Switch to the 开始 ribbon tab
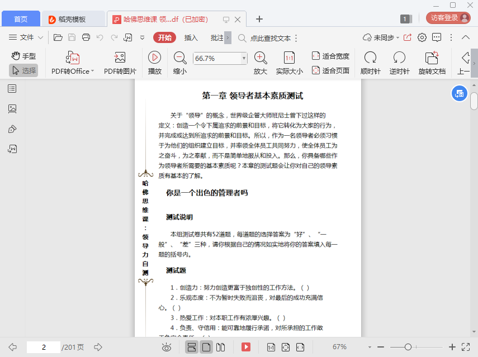 tap(164, 37)
